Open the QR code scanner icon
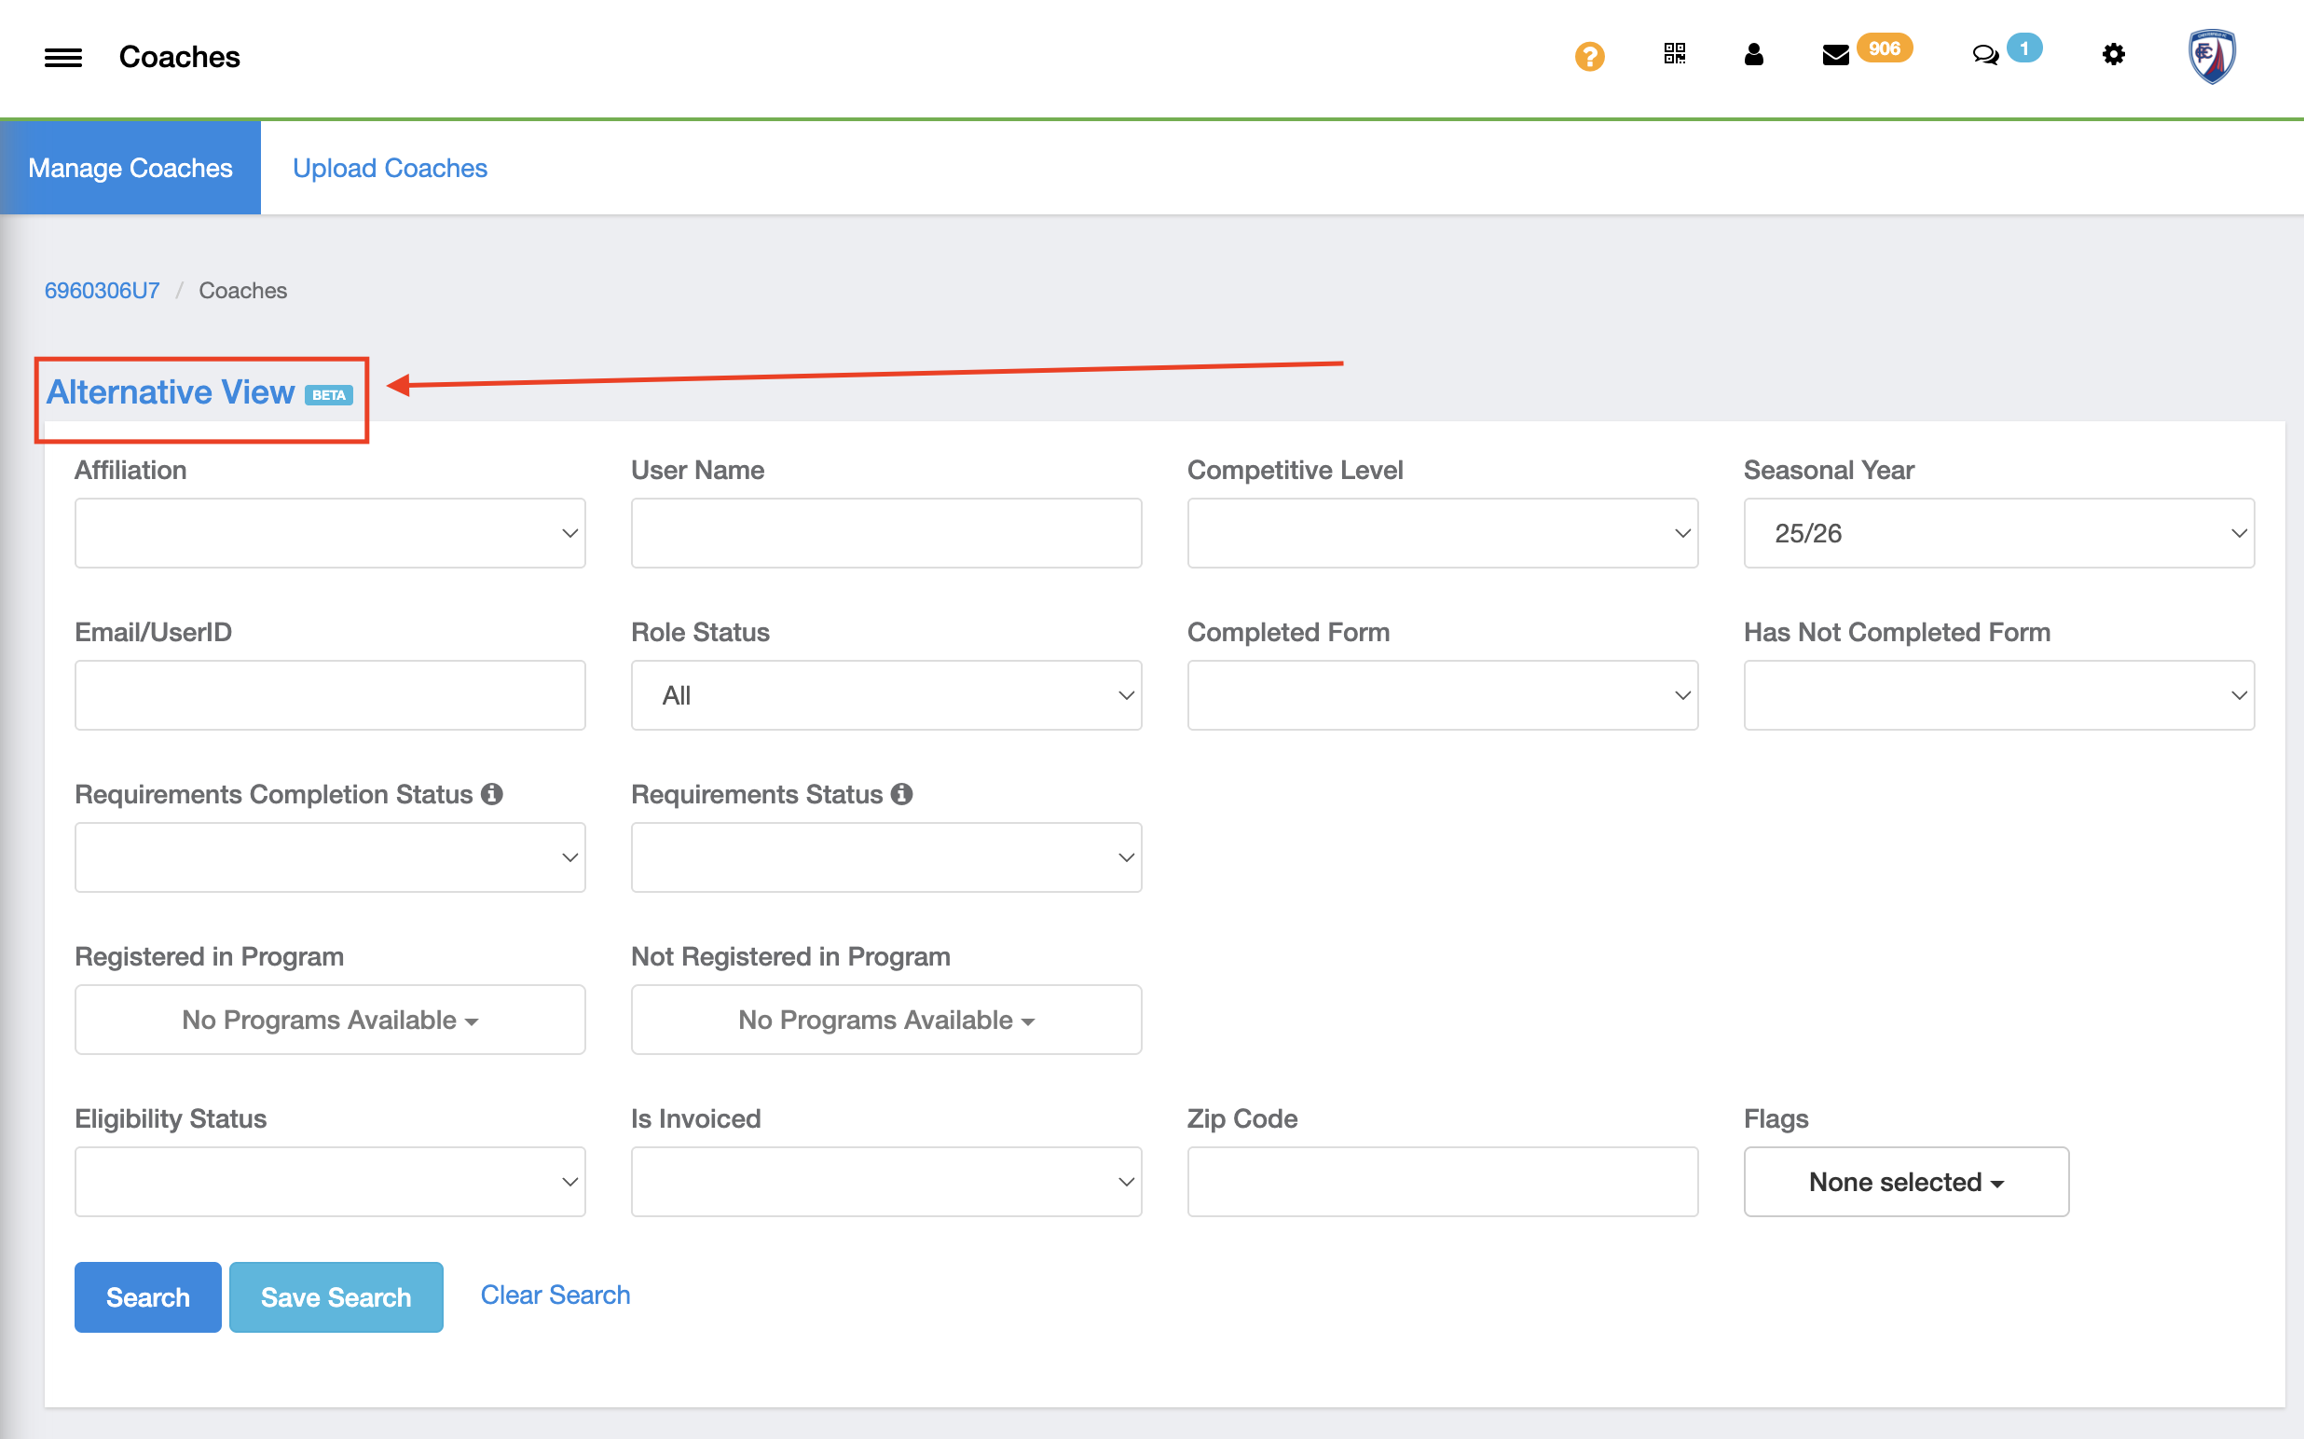This screenshot has height=1439, width=2304. coord(1674,54)
